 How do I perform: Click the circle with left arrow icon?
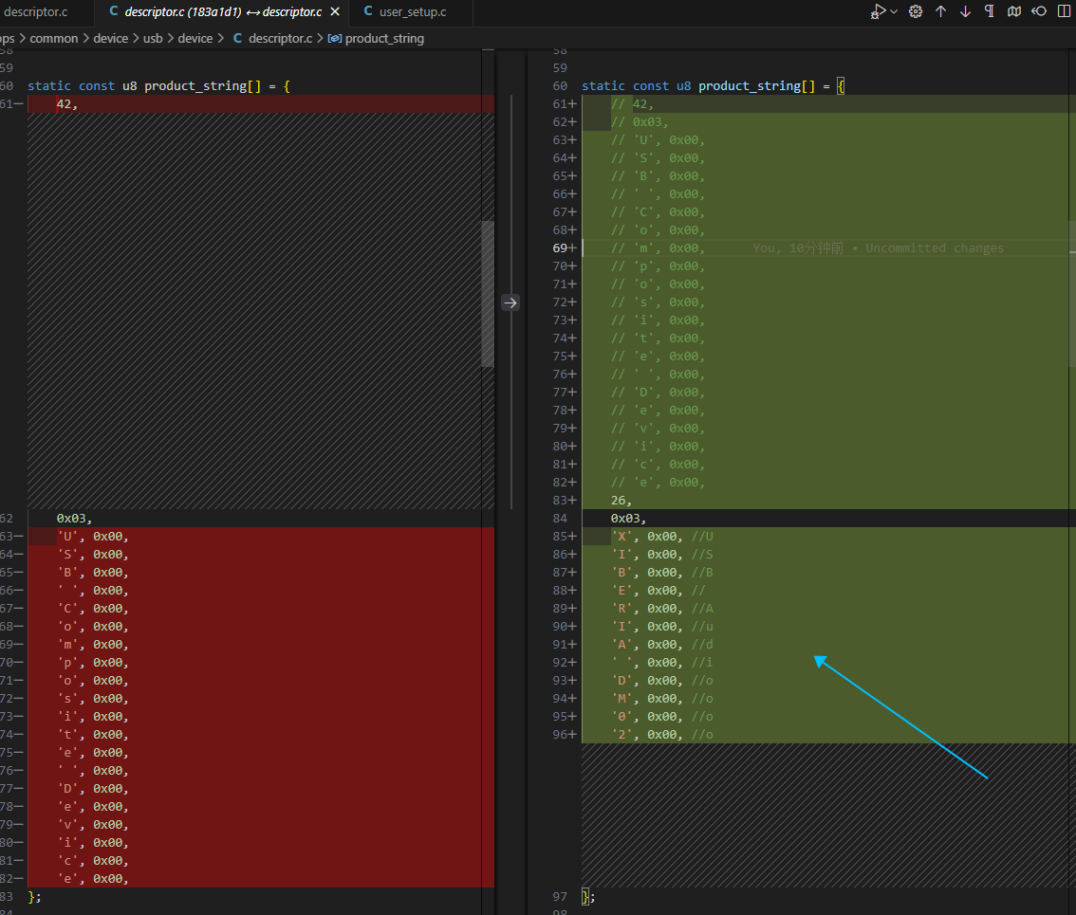pos(1039,11)
